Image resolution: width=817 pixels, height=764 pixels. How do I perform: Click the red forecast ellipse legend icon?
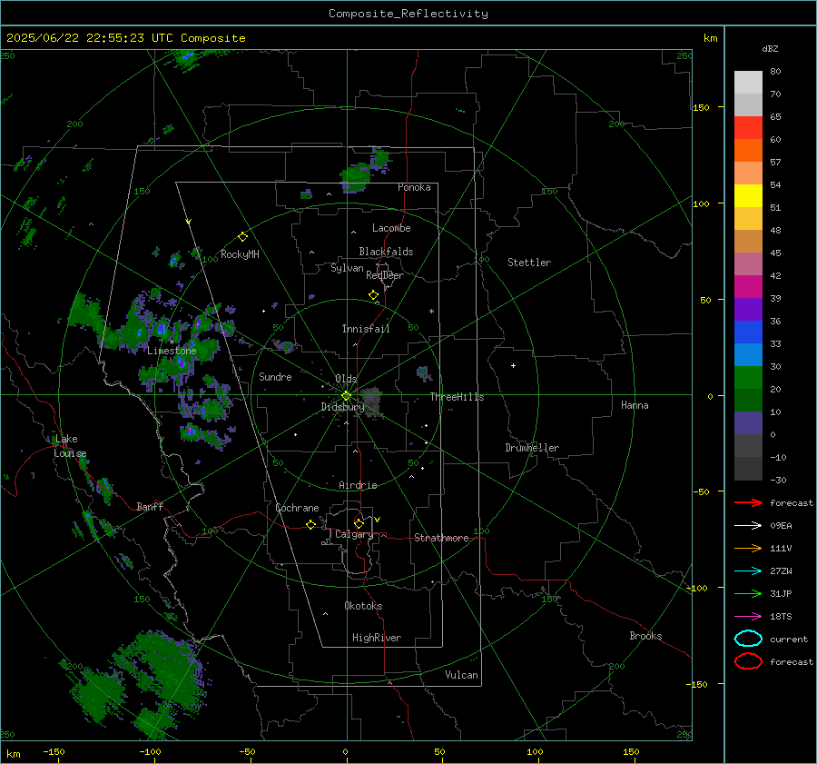point(748,661)
